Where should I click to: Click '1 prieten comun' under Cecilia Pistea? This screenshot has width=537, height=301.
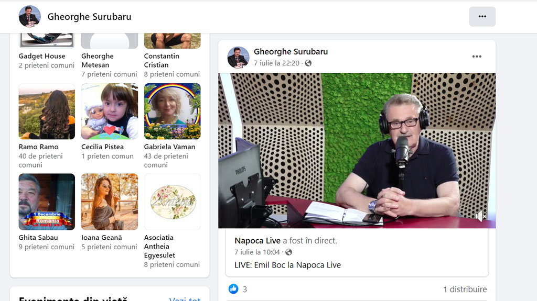click(108, 157)
